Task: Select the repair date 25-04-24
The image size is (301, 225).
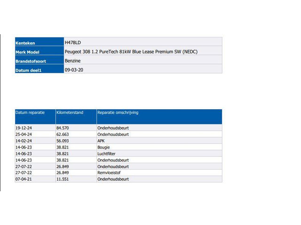Action: point(24,134)
